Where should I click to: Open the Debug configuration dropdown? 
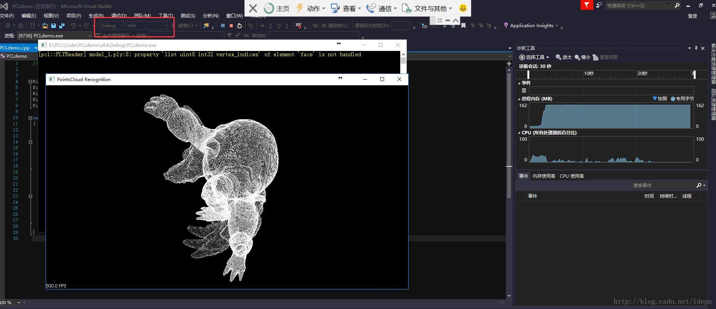pos(112,25)
